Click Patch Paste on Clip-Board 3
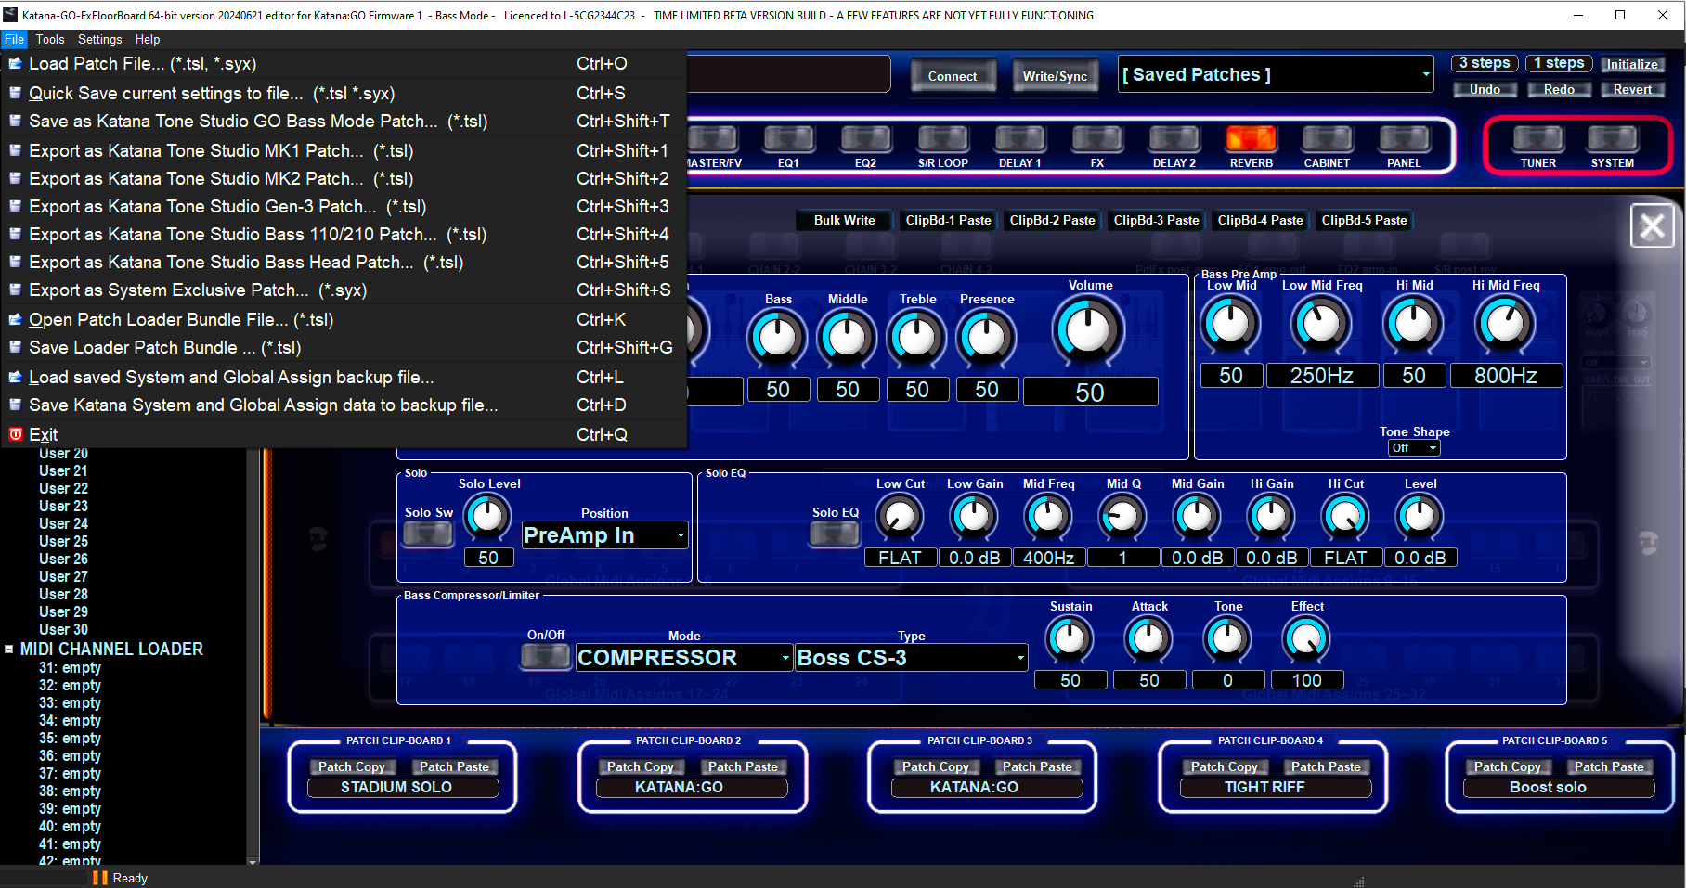This screenshot has height=888, width=1686. pos(1037,766)
